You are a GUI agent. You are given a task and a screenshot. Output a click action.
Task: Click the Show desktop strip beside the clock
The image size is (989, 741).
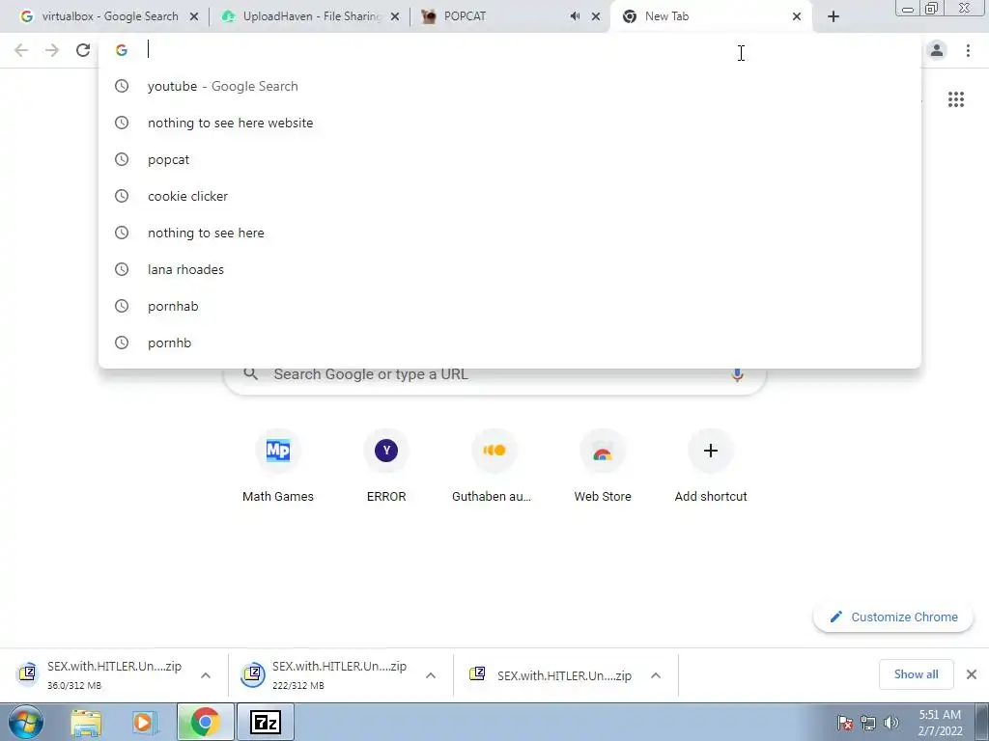coord(982,722)
